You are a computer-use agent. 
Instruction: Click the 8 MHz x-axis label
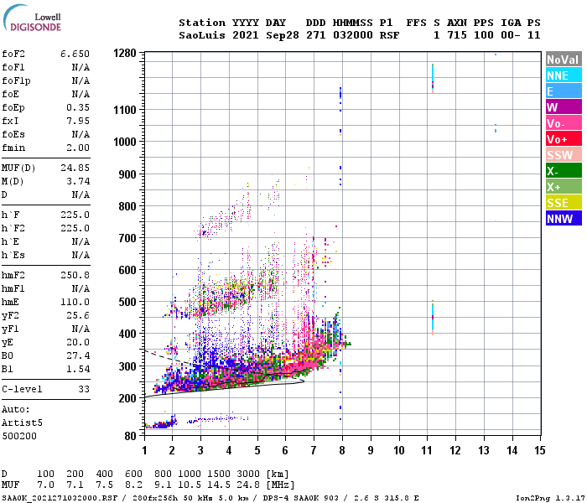click(x=342, y=450)
